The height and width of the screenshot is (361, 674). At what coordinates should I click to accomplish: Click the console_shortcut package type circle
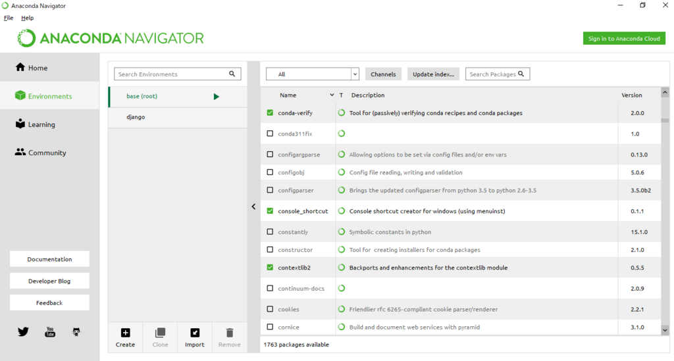[x=342, y=211]
